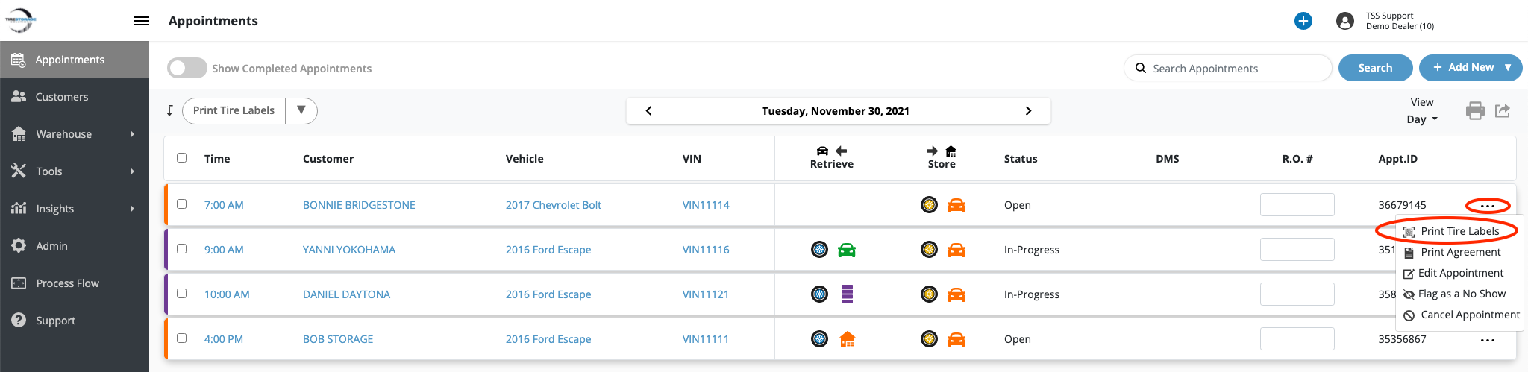Click Daniel Daytona's purple stacked tires icon
The height and width of the screenshot is (372, 1528).
[x=847, y=294]
